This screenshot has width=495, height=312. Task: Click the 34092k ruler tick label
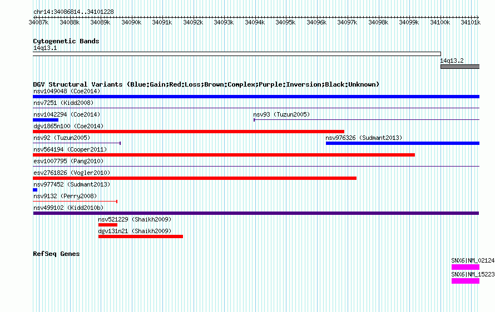[193, 22]
